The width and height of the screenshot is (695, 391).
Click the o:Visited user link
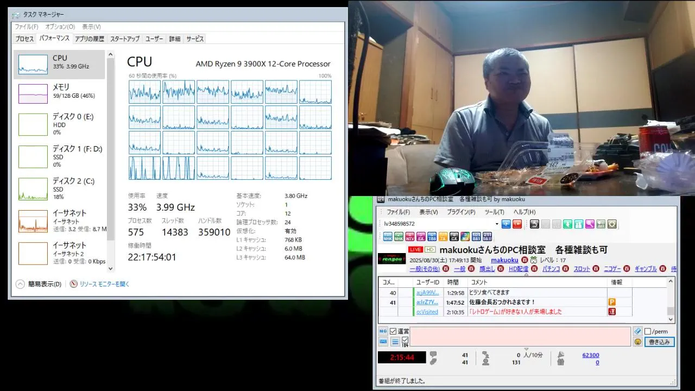pos(427,312)
